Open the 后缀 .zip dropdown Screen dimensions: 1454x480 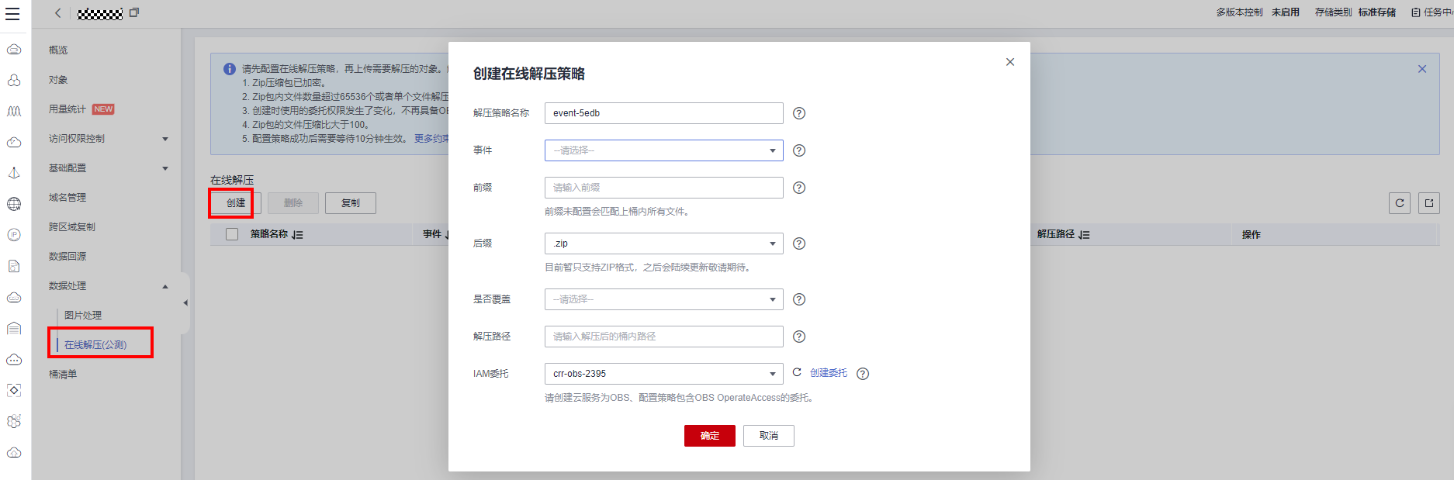pyautogui.click(x=664, y=243)
